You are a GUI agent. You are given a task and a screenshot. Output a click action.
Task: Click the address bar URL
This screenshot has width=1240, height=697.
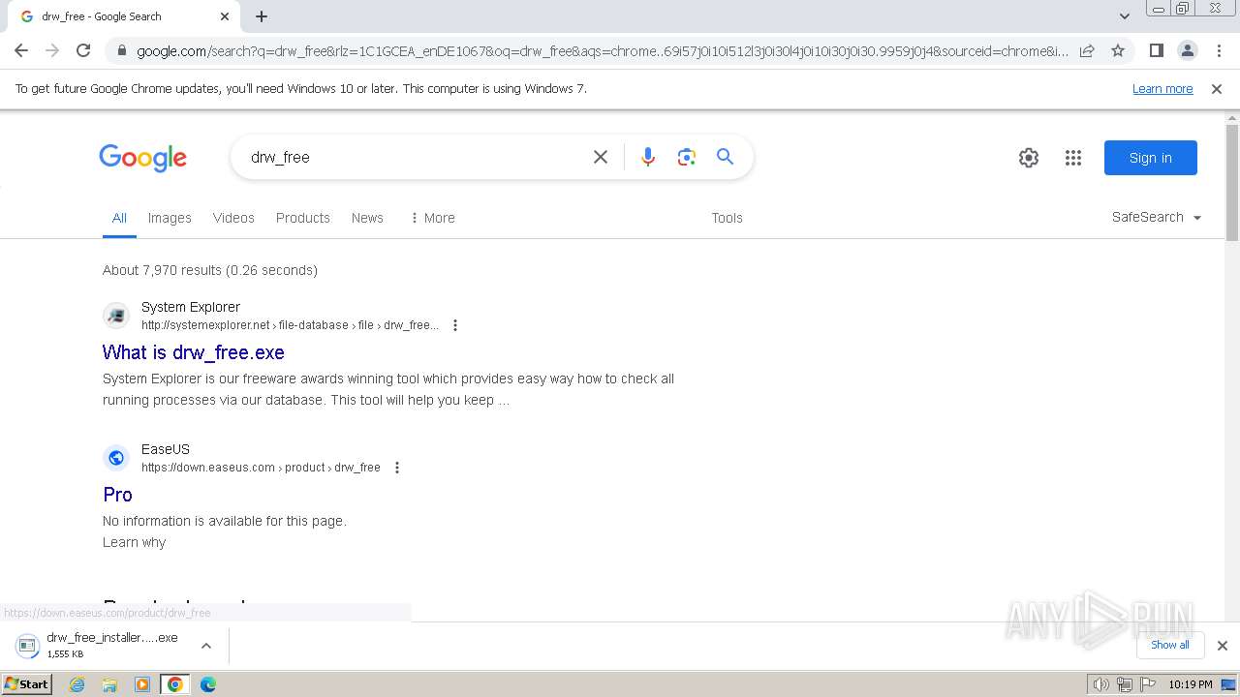(x=601, y=51)
